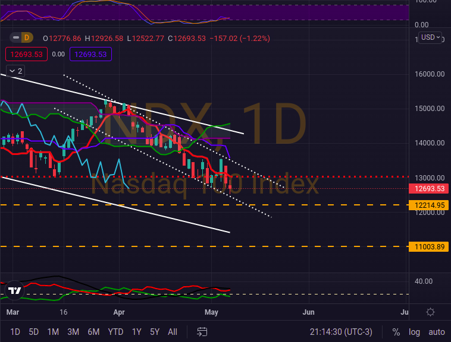Select the YTD time range
This screenshot has height=342, width=451.
pos(115,332)
